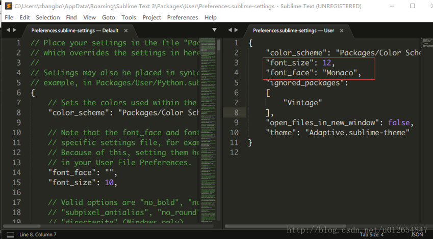Click right-pane next tab arrow
Image resolution: width=433 pixels, height=239 pixels.
click(236, 31)
